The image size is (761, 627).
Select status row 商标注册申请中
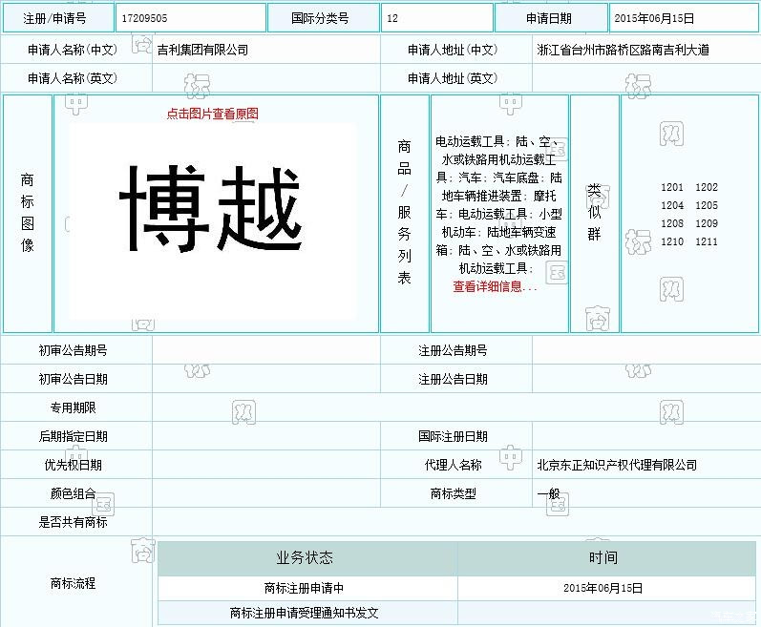click(x=304, y=588)
